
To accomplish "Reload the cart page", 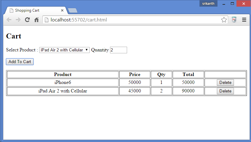I will pyautogui.click(x=28, y=20).
